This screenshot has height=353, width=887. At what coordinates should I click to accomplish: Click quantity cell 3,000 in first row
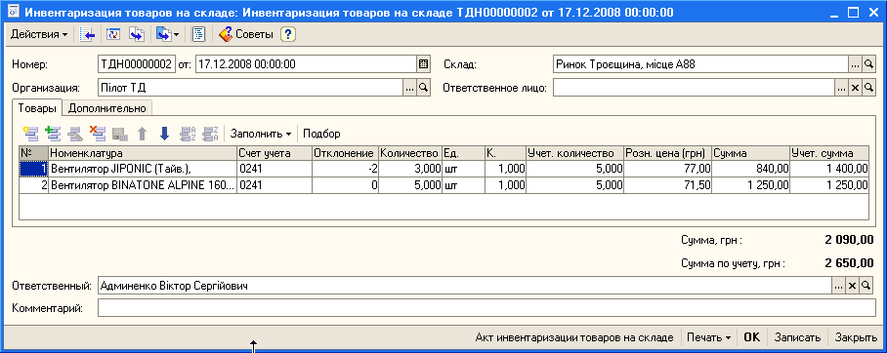(x=410, y=169)
